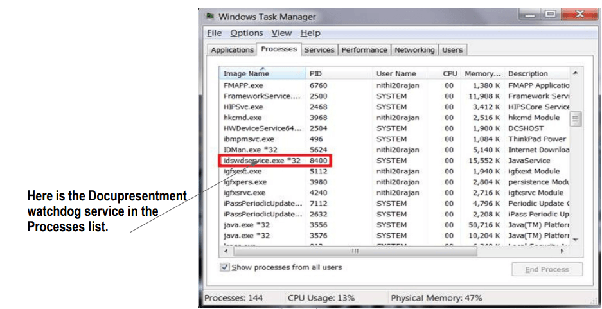
Task: Open the View menu
Action: [x=281, y=33]
